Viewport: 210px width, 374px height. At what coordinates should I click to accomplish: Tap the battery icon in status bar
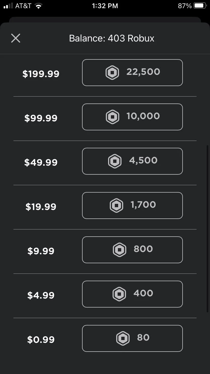(x=200, y=6)
